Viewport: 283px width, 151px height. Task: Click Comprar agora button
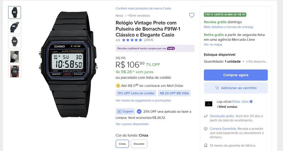(x=236, y=75)
